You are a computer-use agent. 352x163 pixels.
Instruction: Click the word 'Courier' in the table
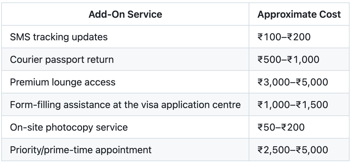tap(26, 59)
